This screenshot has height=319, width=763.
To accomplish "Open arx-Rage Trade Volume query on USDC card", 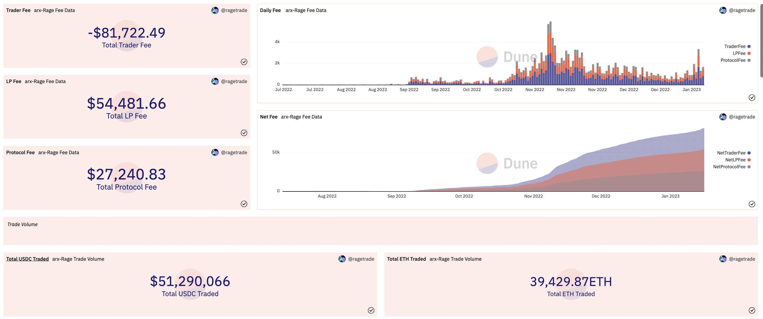I will click(78, 259).
